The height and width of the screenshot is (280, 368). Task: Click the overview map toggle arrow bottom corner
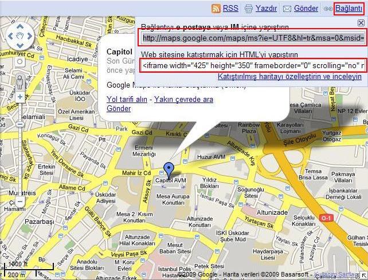tap(364, 276)
